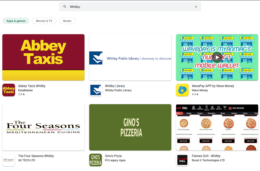
Task: Click the search magnifier icon
Action: point(65,7)
